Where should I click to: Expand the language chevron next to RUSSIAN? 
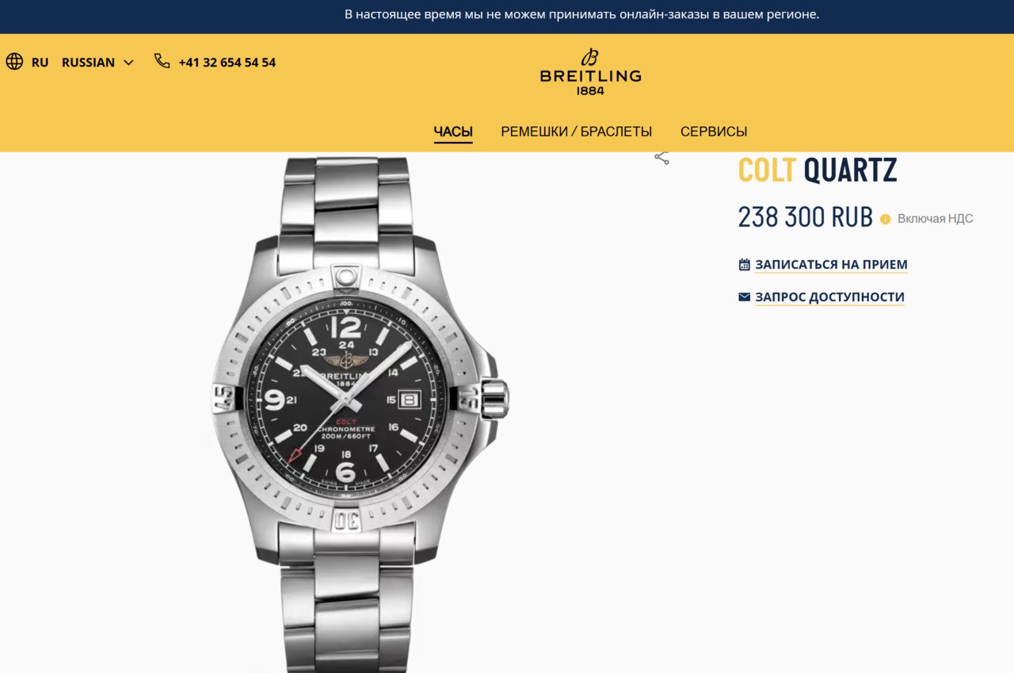pos(128,63)
